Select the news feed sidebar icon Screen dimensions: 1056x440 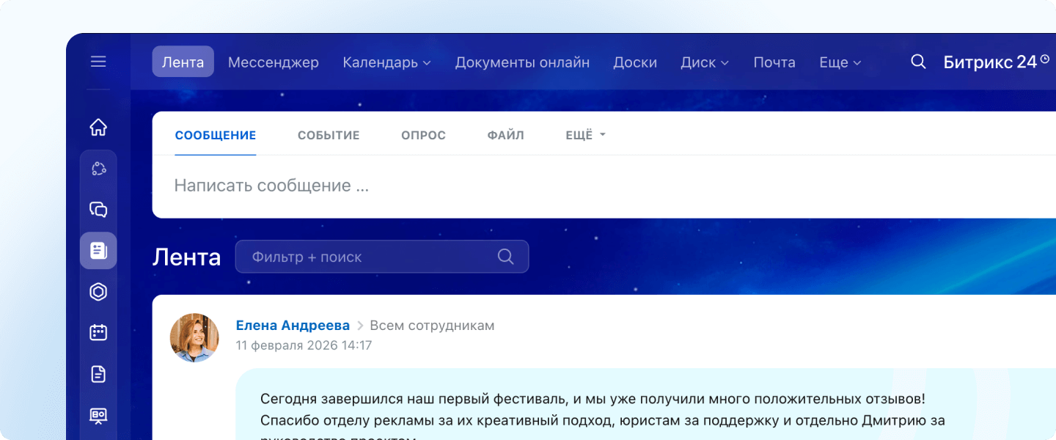coord(98,251)
